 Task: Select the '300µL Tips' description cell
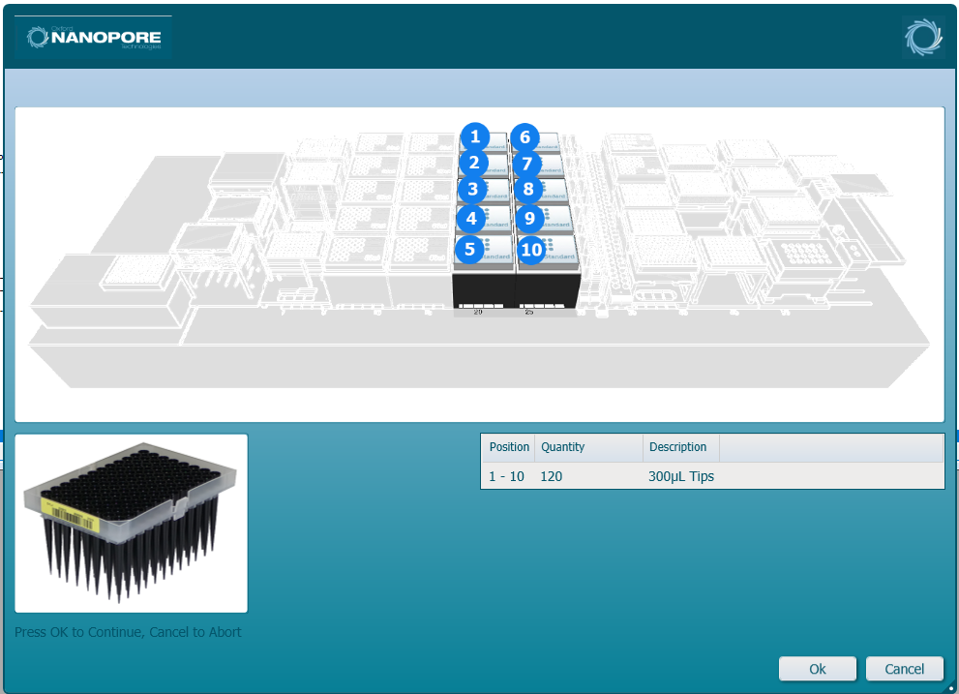tap(681, 476)
